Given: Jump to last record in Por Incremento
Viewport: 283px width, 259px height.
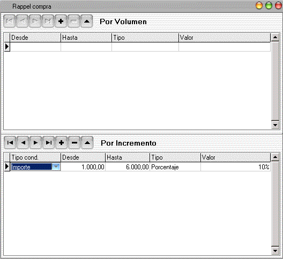Looking at the screenshot, I should click(x=49, y=142).
